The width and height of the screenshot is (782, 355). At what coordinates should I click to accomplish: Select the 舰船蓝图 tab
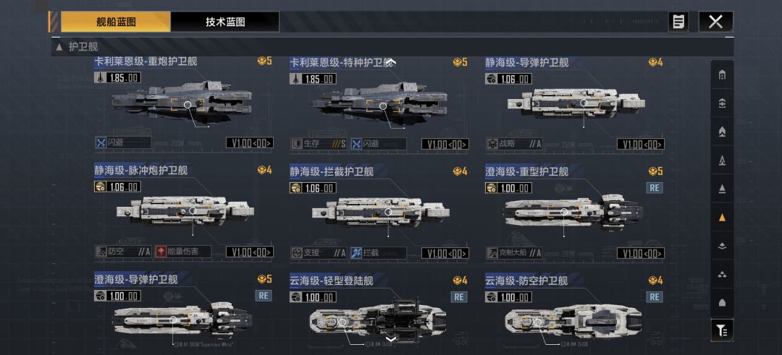coord(116,22)
